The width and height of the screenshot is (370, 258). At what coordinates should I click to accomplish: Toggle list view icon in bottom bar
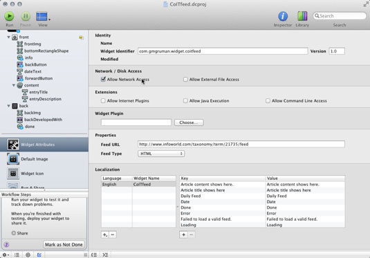(x=17, y=255)
